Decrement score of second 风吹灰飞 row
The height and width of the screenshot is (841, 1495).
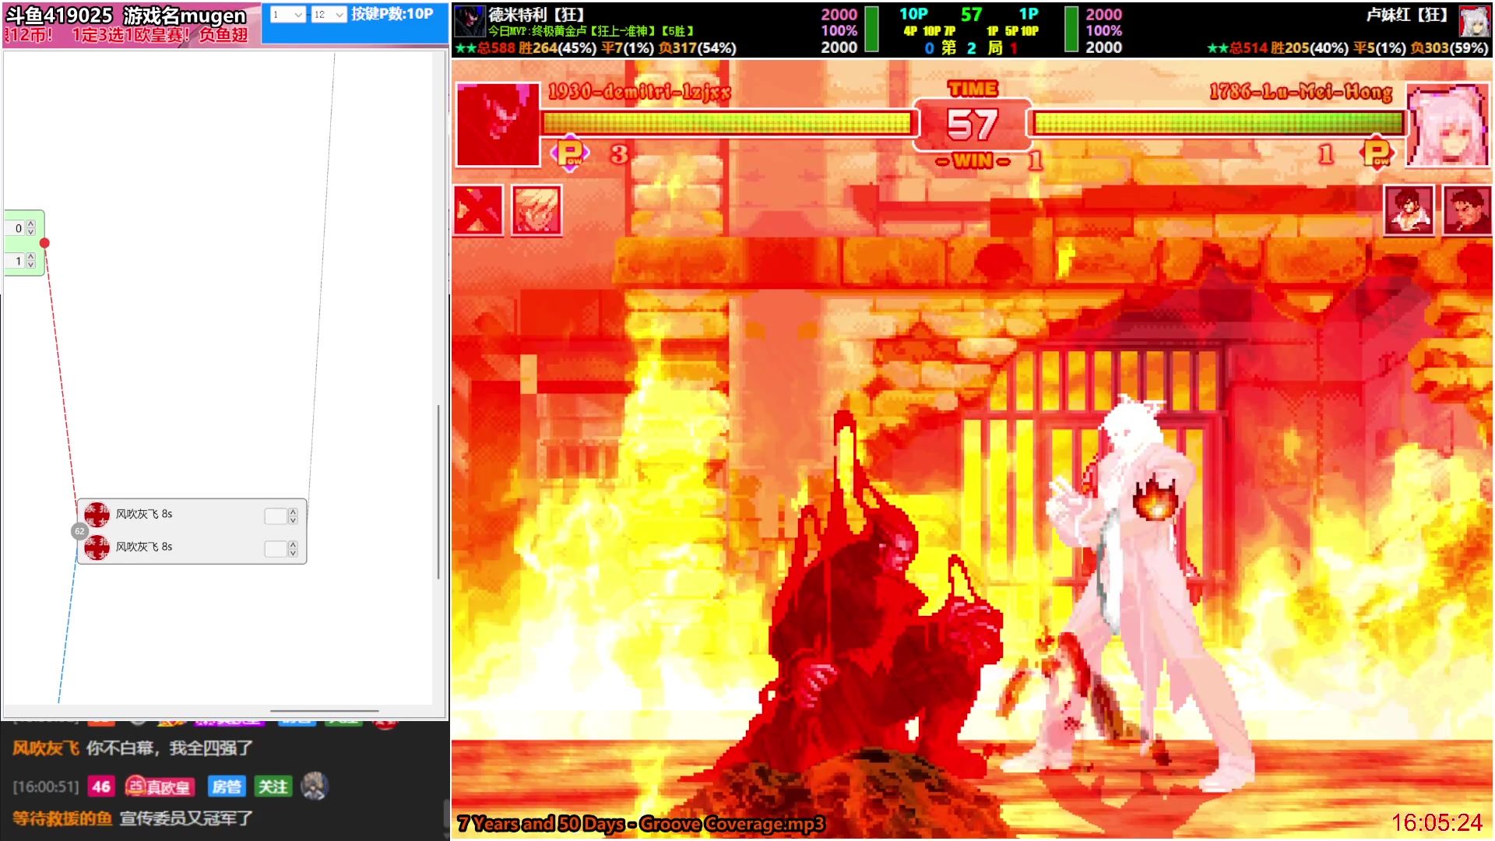[x=293, y=553]
